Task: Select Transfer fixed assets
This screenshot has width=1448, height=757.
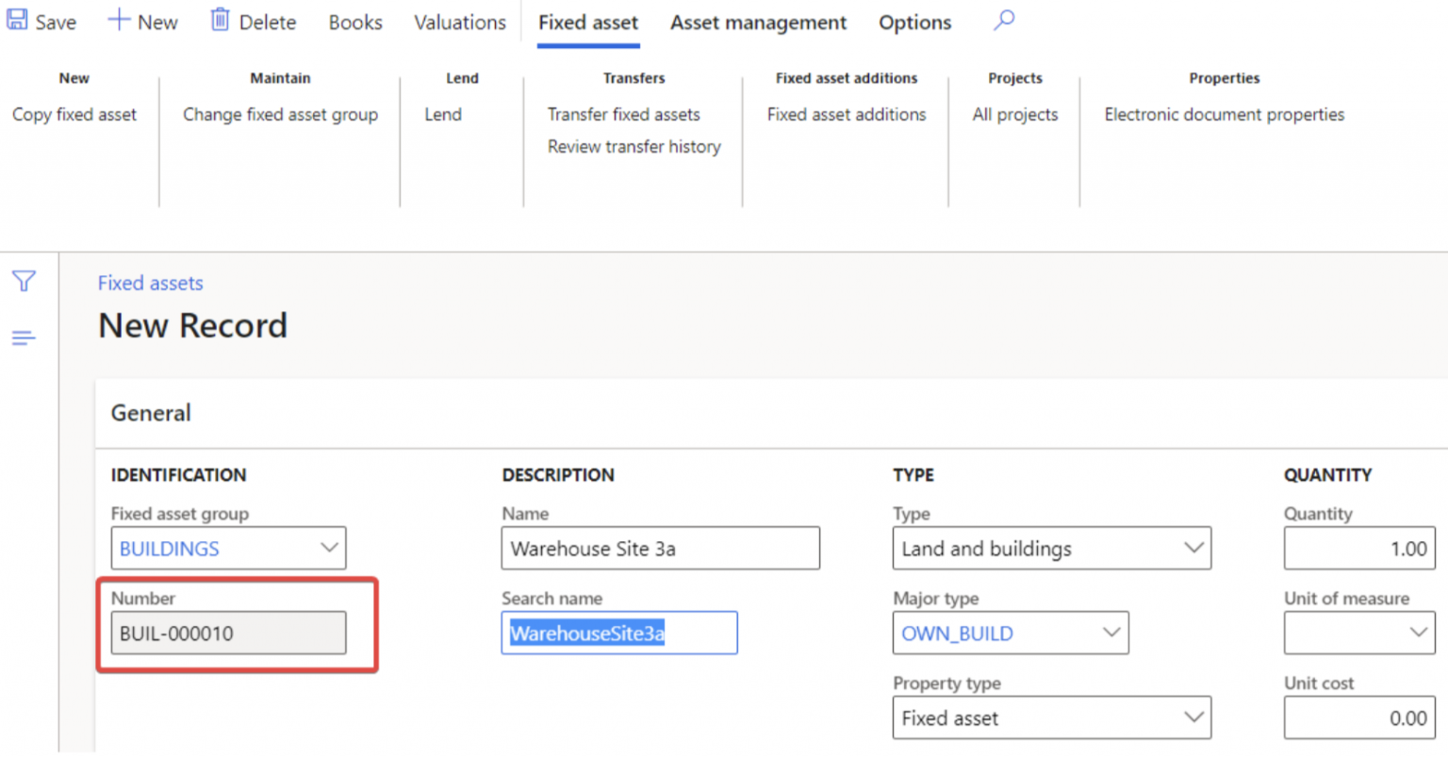Action: tap(624, 114)
